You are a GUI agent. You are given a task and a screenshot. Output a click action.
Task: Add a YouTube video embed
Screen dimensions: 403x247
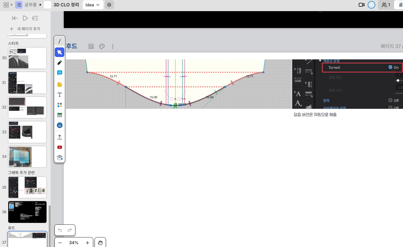click(x=60, y=147)
